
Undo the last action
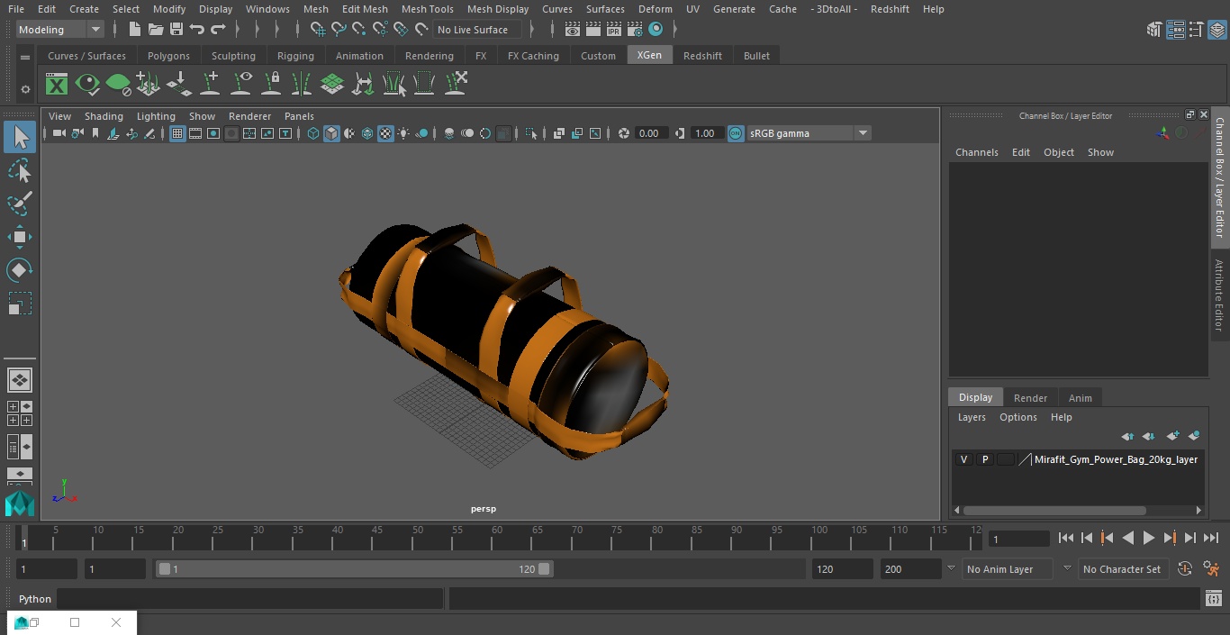tap(196, 30)
